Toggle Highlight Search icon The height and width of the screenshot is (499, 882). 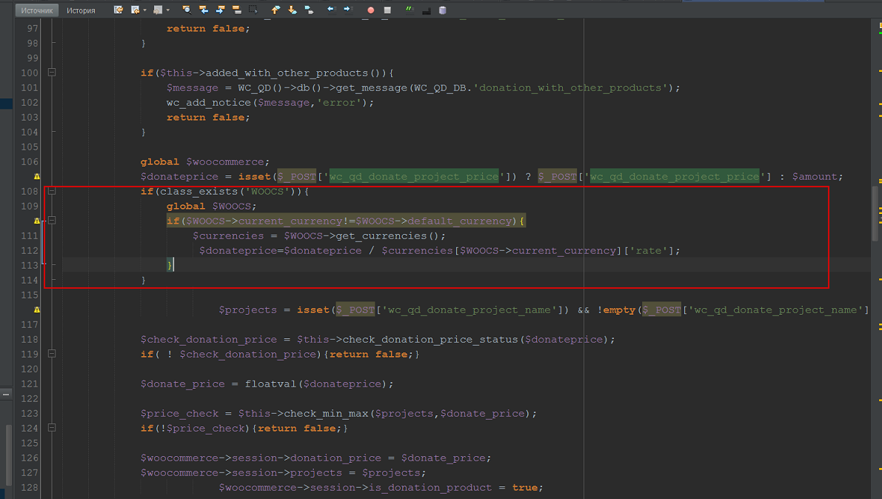coord(237,10)
